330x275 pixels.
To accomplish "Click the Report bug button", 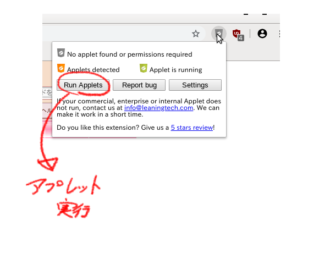I will [139, 85].
